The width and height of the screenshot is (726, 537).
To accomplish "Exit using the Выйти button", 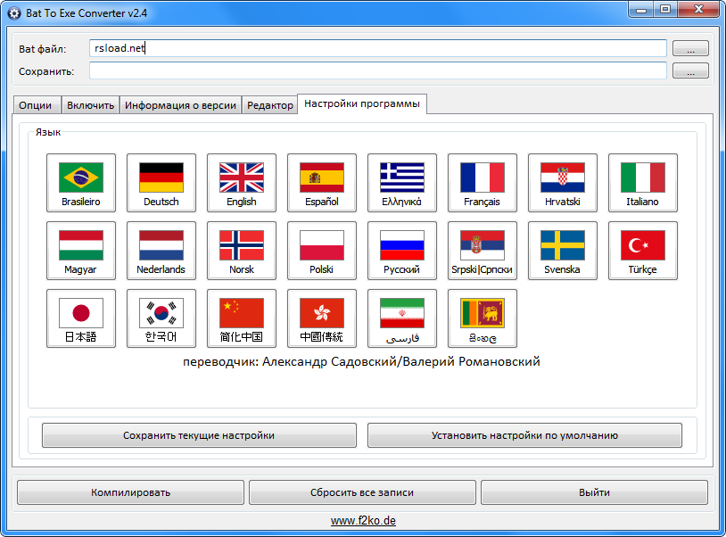I will 595,492.
